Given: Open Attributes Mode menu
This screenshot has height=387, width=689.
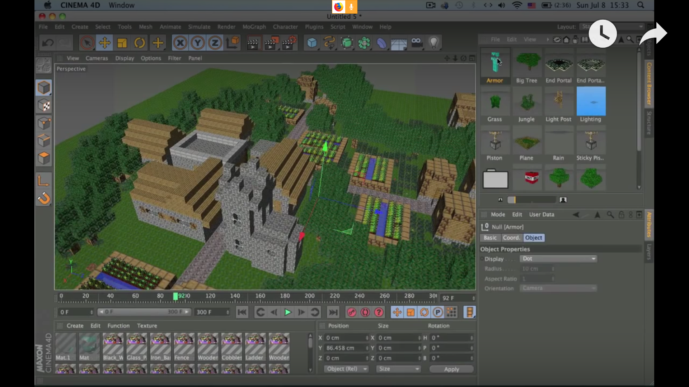Looking at the screenshot, I should pos(498,215).
